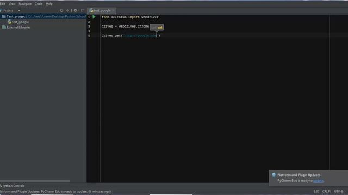Open the Navigate menu
348x195 pixels.
pyautogui.click(x=25, y=4)
